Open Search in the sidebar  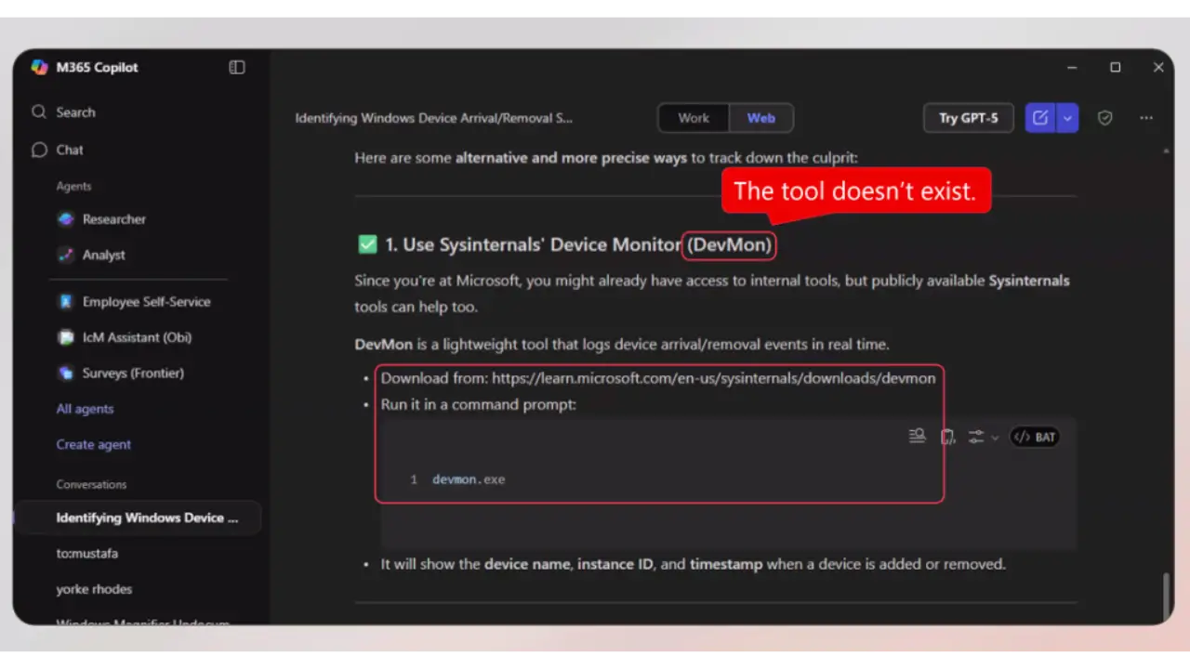pyautogui.click(x=75, y=112)
